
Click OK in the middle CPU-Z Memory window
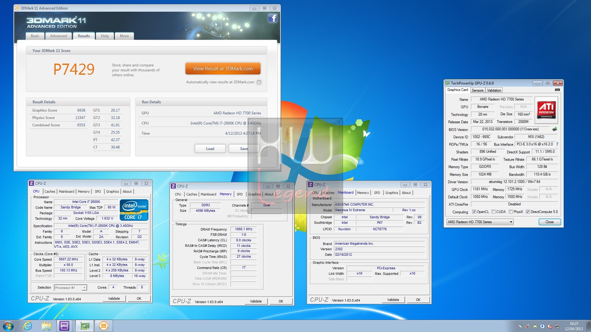click(x=281, y=301)
